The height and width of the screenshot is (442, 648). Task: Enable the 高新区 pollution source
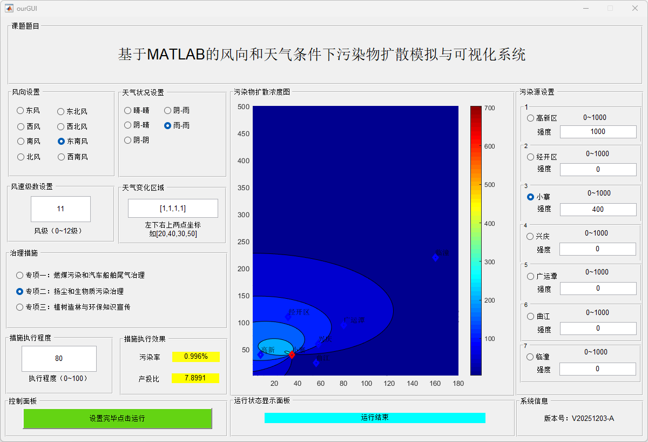click(530, 118)
